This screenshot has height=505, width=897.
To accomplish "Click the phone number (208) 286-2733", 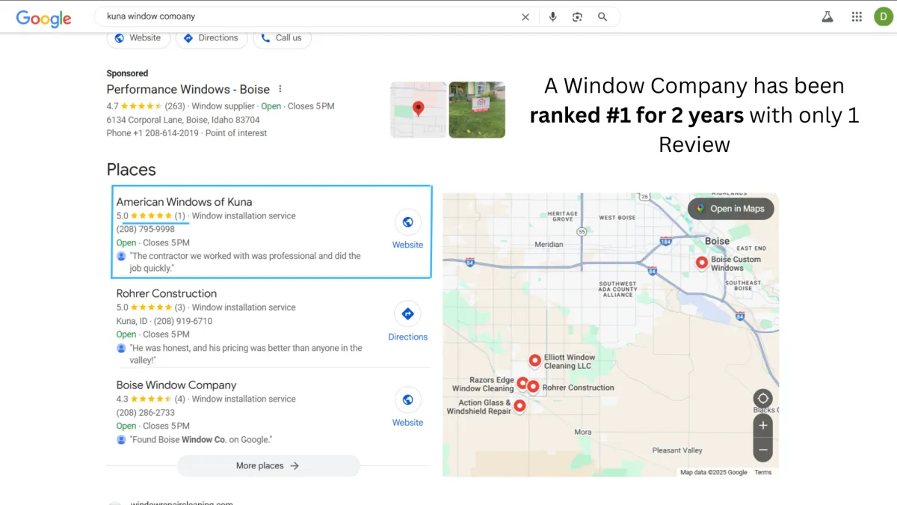I will pyautogui.click(x=146, y=412).
